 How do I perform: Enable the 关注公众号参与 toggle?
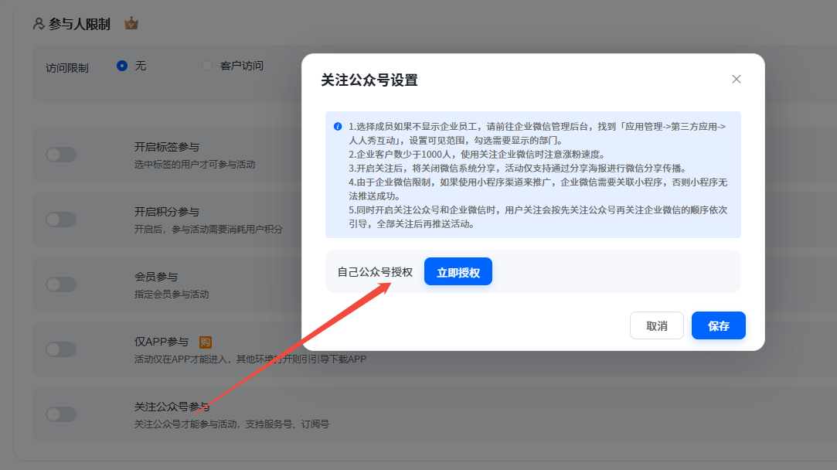[x=61, y=414]
